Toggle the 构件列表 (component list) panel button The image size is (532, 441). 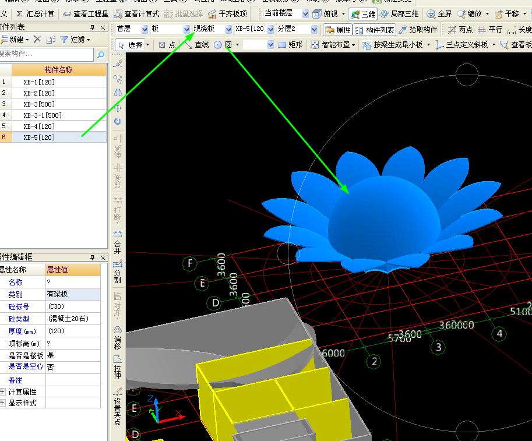(x=374, y=30)
